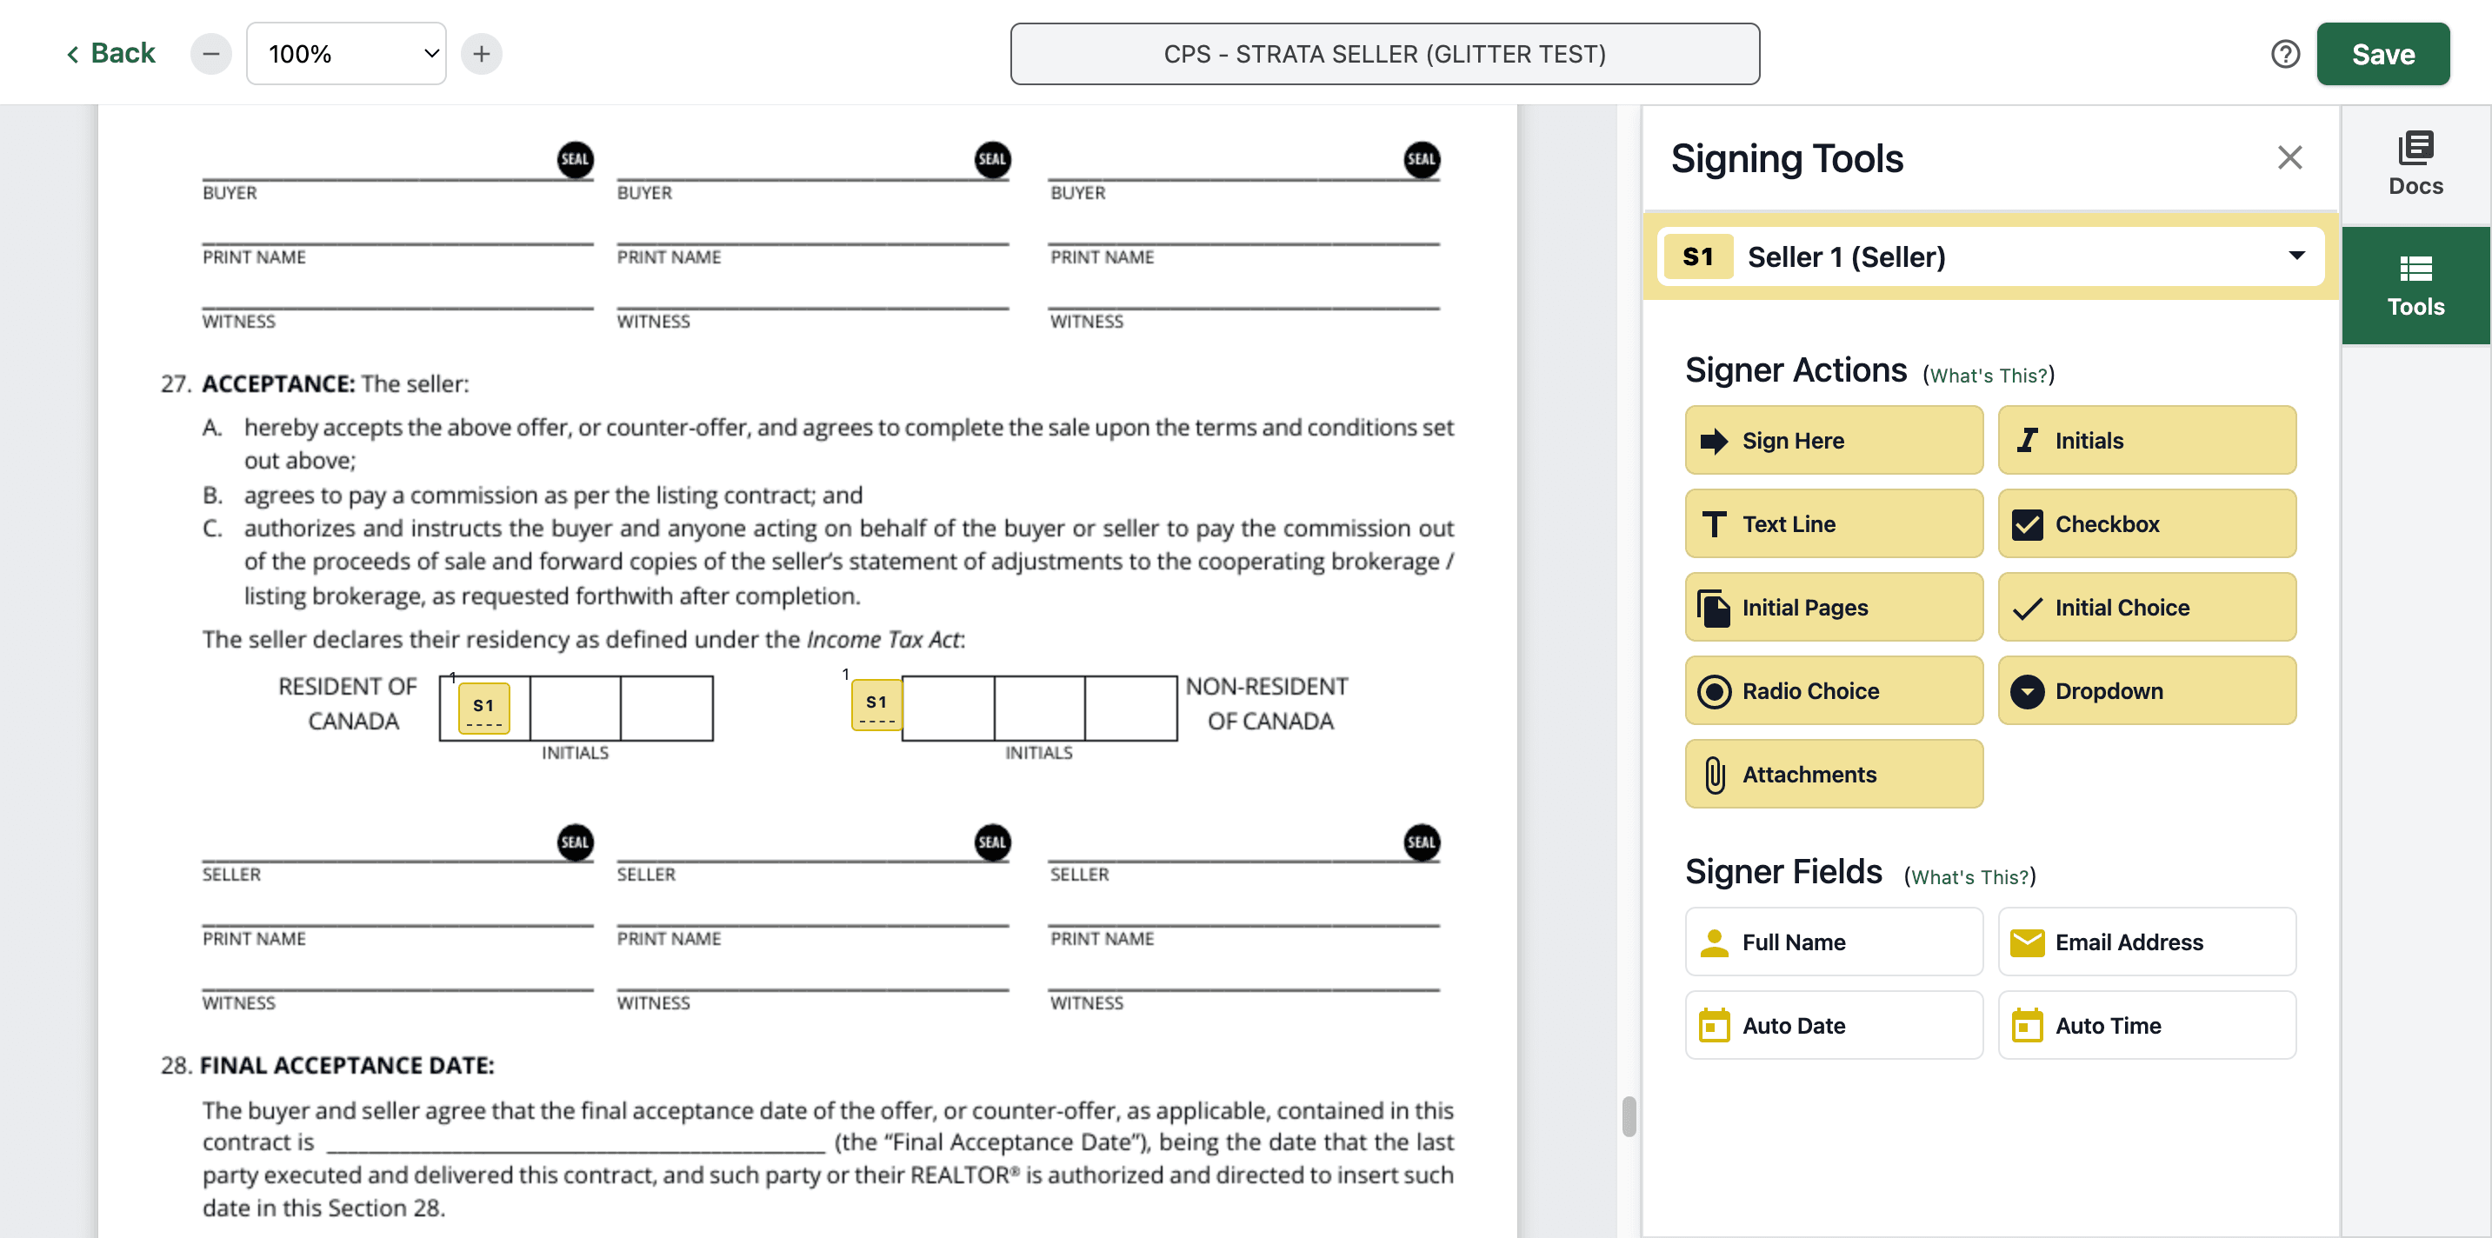2492x1238 pixels.
Task: Select the S1 initials tag in Resident of Canada box
Action: click(x=483, y=707)
